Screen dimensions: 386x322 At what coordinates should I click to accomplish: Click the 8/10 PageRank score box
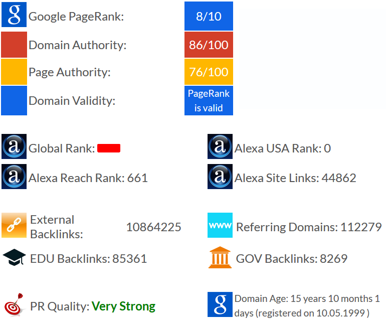(x=209, y=16)
